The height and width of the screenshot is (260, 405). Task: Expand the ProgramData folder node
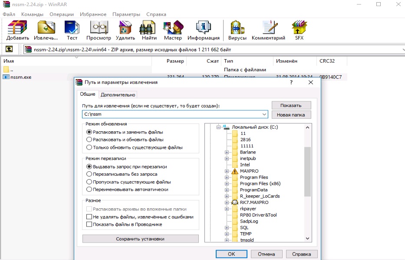(x=227, y=190)
